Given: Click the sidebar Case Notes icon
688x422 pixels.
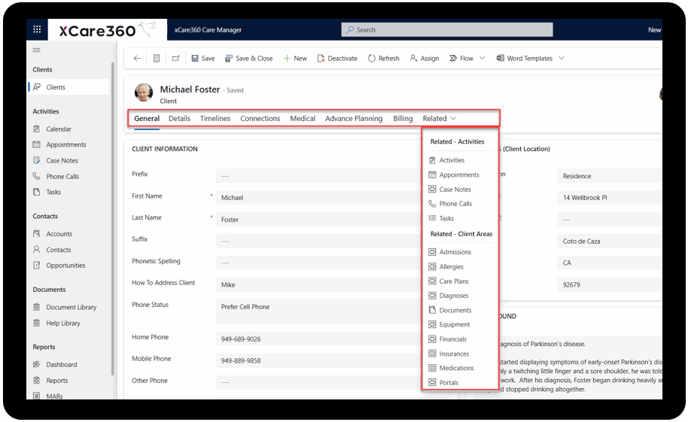Looking at the screenshot, I should point(37,160).
